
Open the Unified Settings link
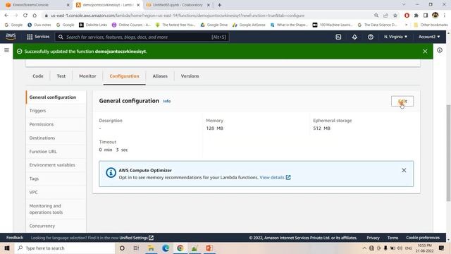[136, 238]
